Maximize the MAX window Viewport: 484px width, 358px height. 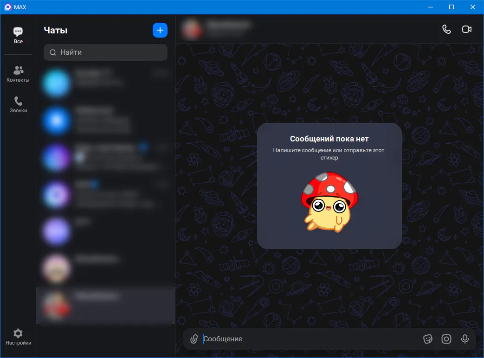[451, 7]
